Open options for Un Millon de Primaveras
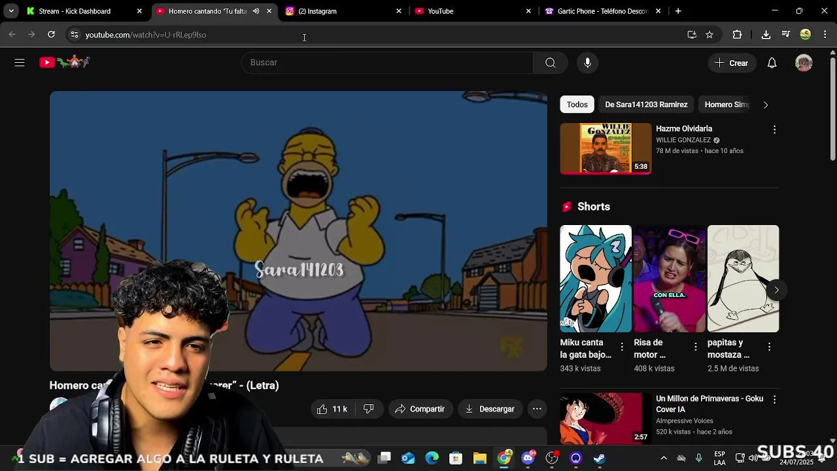Viewport: 837px width, 471px height. pyautogui.click(x=774, y=399)
